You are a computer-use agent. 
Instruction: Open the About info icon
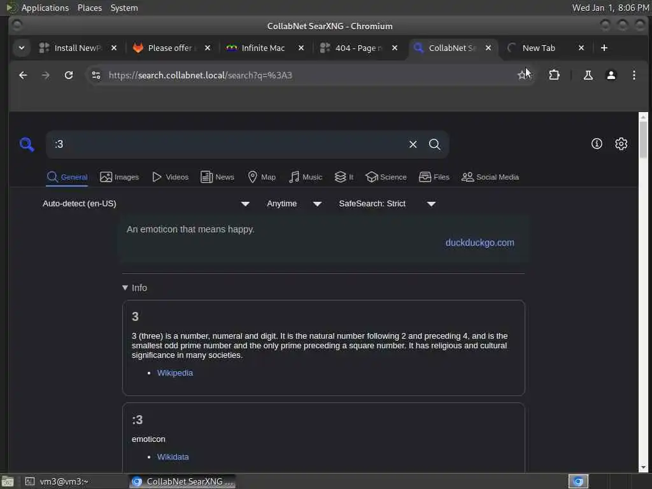597,144
